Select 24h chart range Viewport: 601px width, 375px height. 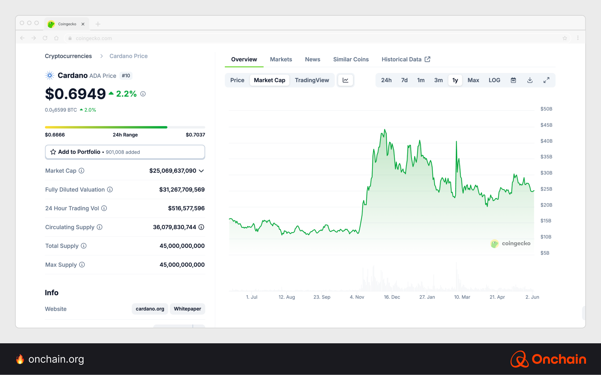coord(386,80)
